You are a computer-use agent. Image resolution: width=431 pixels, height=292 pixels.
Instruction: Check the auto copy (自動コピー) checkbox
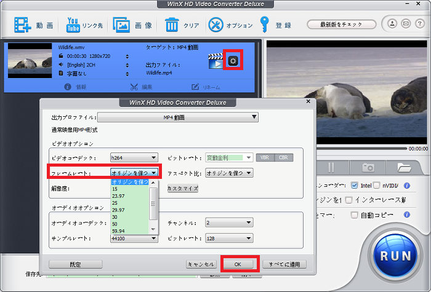click(x=354, y=215)
